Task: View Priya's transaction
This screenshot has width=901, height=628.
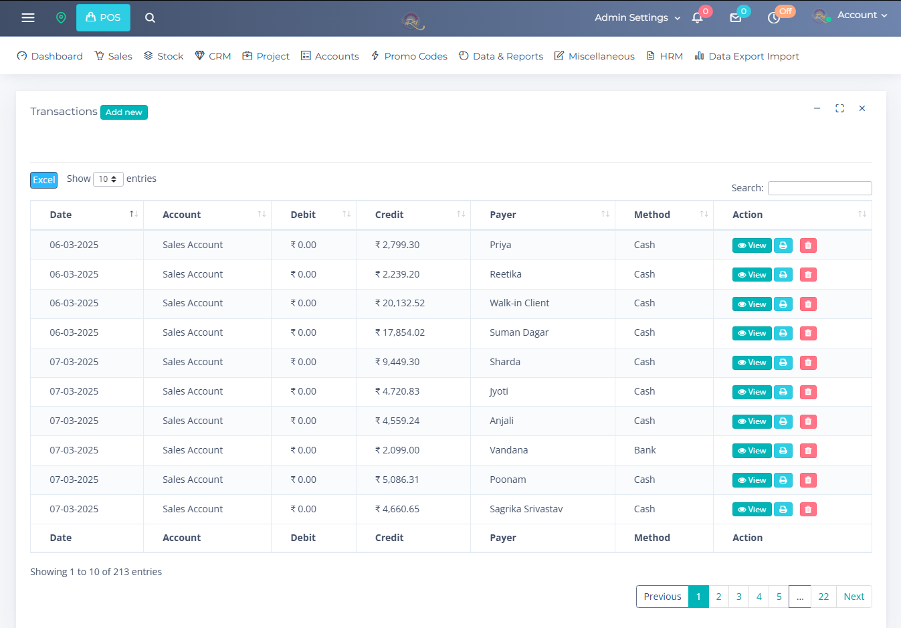Action: tap(752, 245)
